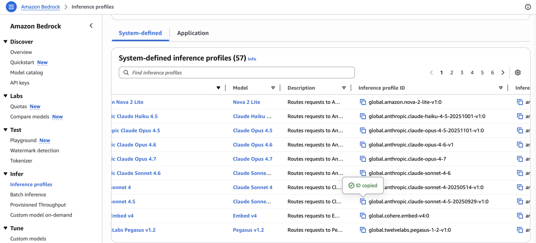Open Provisioned Throughput page
Screen dimensions: 536x243
pos(38,205)
